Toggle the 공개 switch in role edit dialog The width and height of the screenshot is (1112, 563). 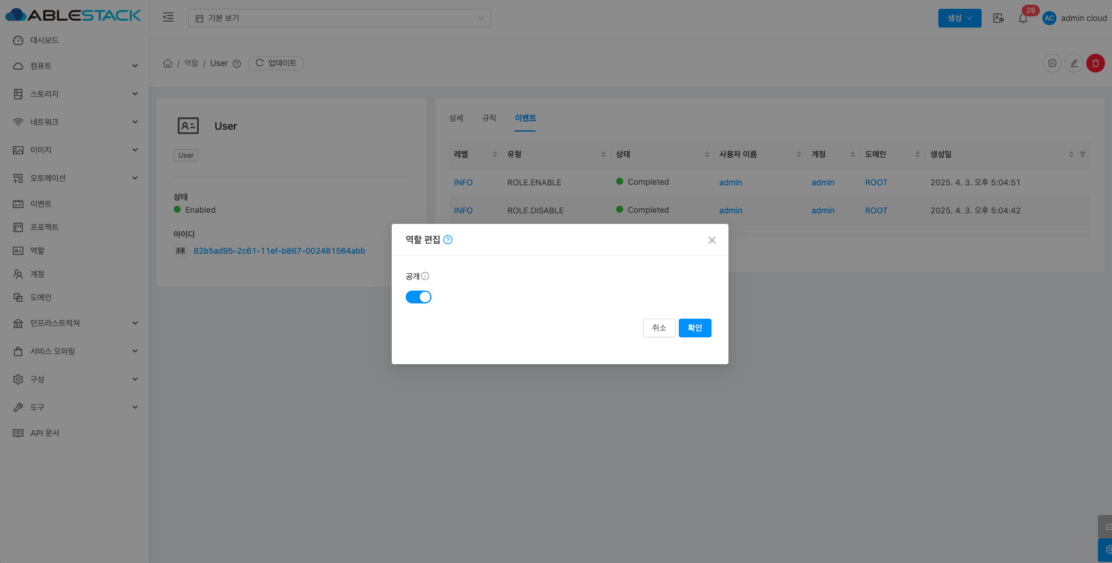[419, 297]
